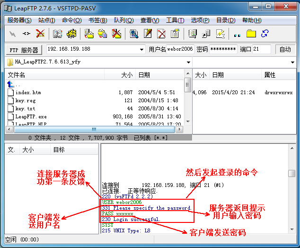300x248 pixels.
Task: Open the 书签(B) menu
Action: pos(97,20)
